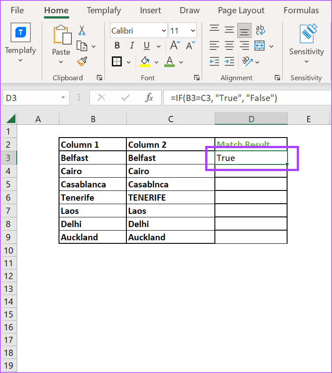Open Font settings dialog launcher
This screenshot has height=373, width=332.
196,78
